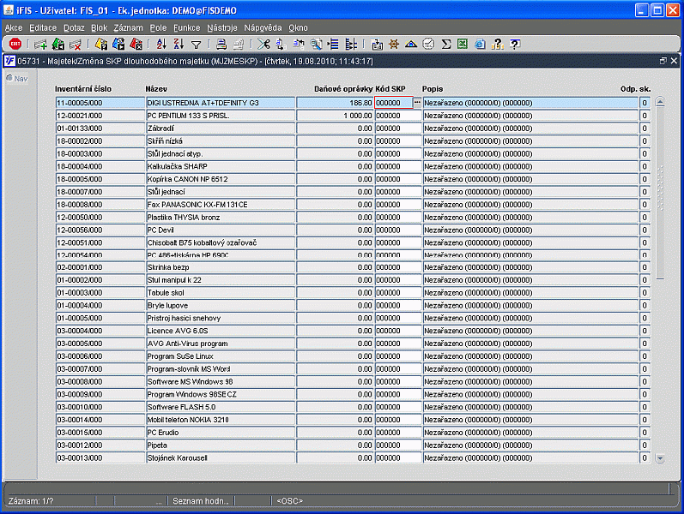Click the 1 000.00 tax depreciation value
Screen dimensions: 684x514
335,116
